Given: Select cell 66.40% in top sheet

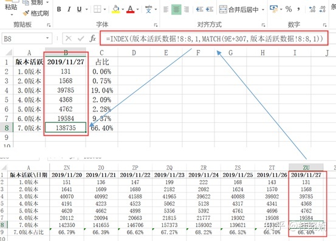Looking at the screenshot, I should pos(102,128).
